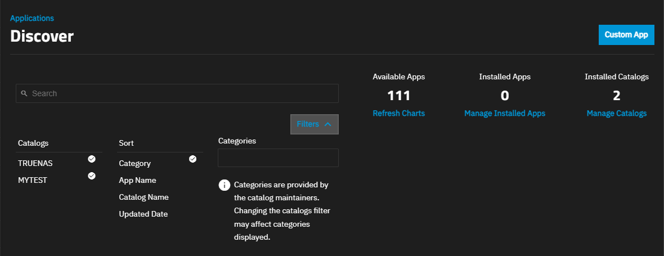Click the chevron arrow in Filters button

[328, 124]
